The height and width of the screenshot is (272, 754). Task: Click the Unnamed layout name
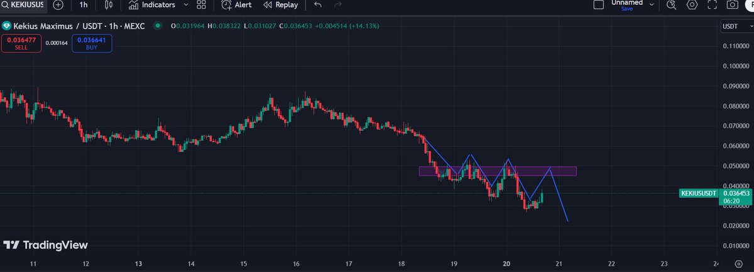pos(626,3)
